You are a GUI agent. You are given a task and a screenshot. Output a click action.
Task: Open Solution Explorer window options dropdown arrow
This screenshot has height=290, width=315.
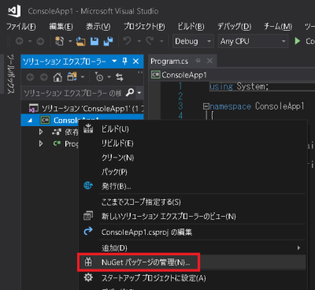coord(114,61)
